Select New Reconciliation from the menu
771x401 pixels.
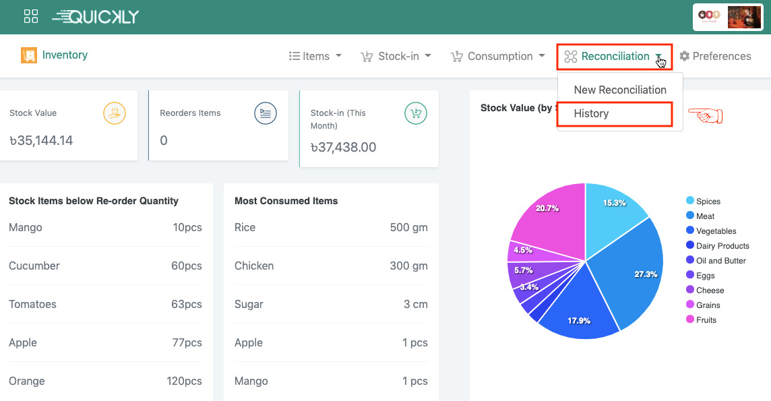click(620, 90)
